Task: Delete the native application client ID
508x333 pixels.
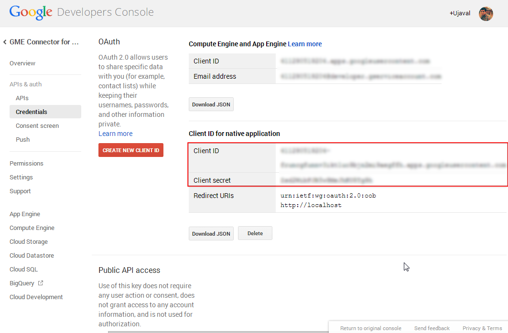Action: coord(255,233)
